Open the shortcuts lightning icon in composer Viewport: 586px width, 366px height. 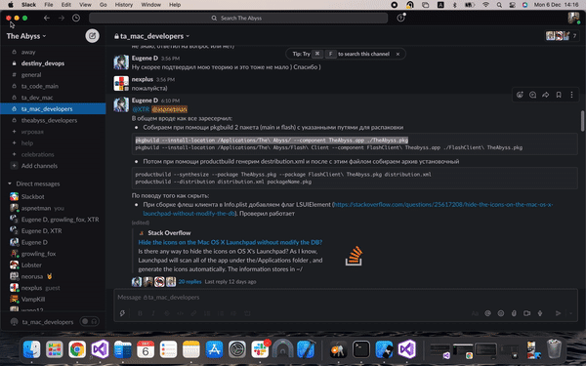point(123,313)
